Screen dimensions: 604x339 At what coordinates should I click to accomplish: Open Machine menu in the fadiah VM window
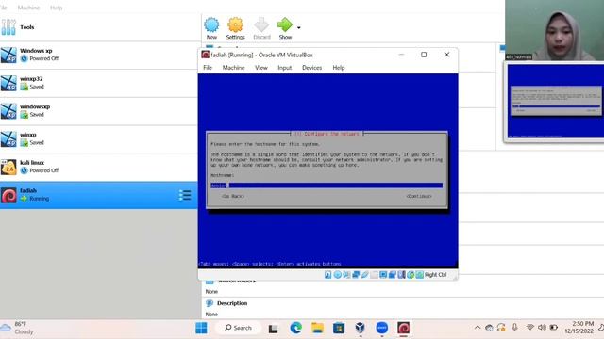(x=233, y=68)
